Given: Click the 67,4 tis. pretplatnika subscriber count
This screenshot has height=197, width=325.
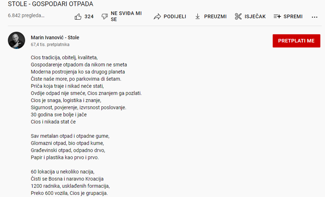Looking at the screenshot, I should [50, 45].
